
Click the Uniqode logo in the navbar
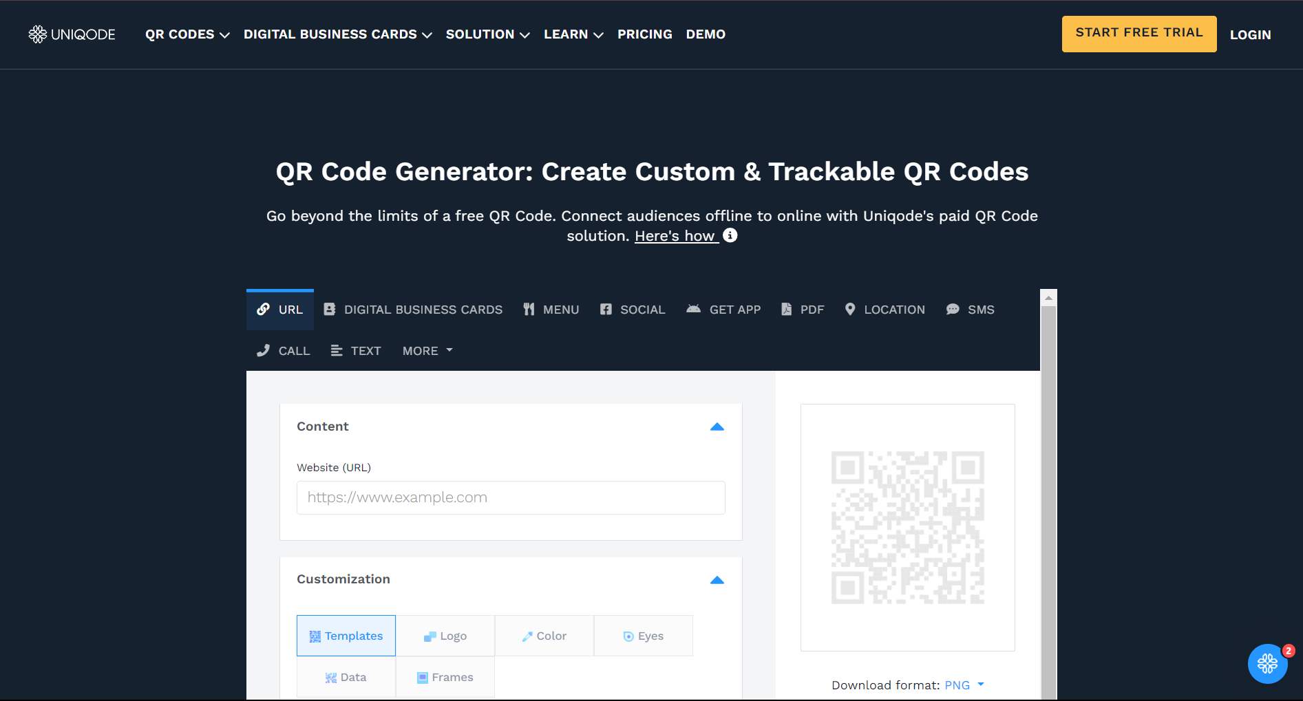pyautogui.click(x=72, y=34)
